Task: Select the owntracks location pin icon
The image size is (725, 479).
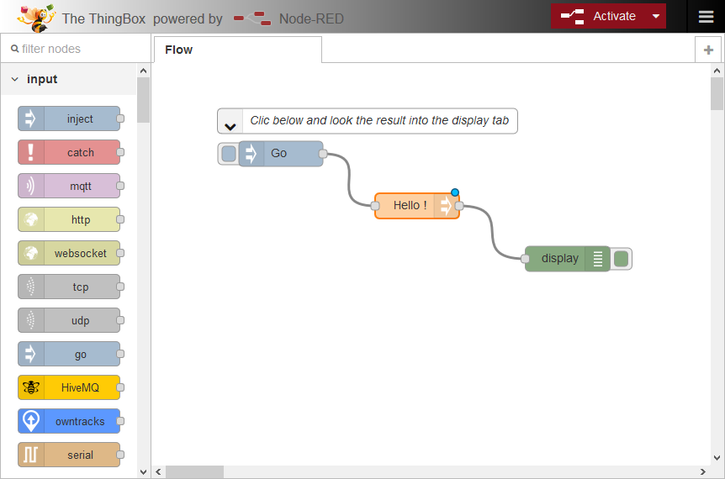Action: 31,421
